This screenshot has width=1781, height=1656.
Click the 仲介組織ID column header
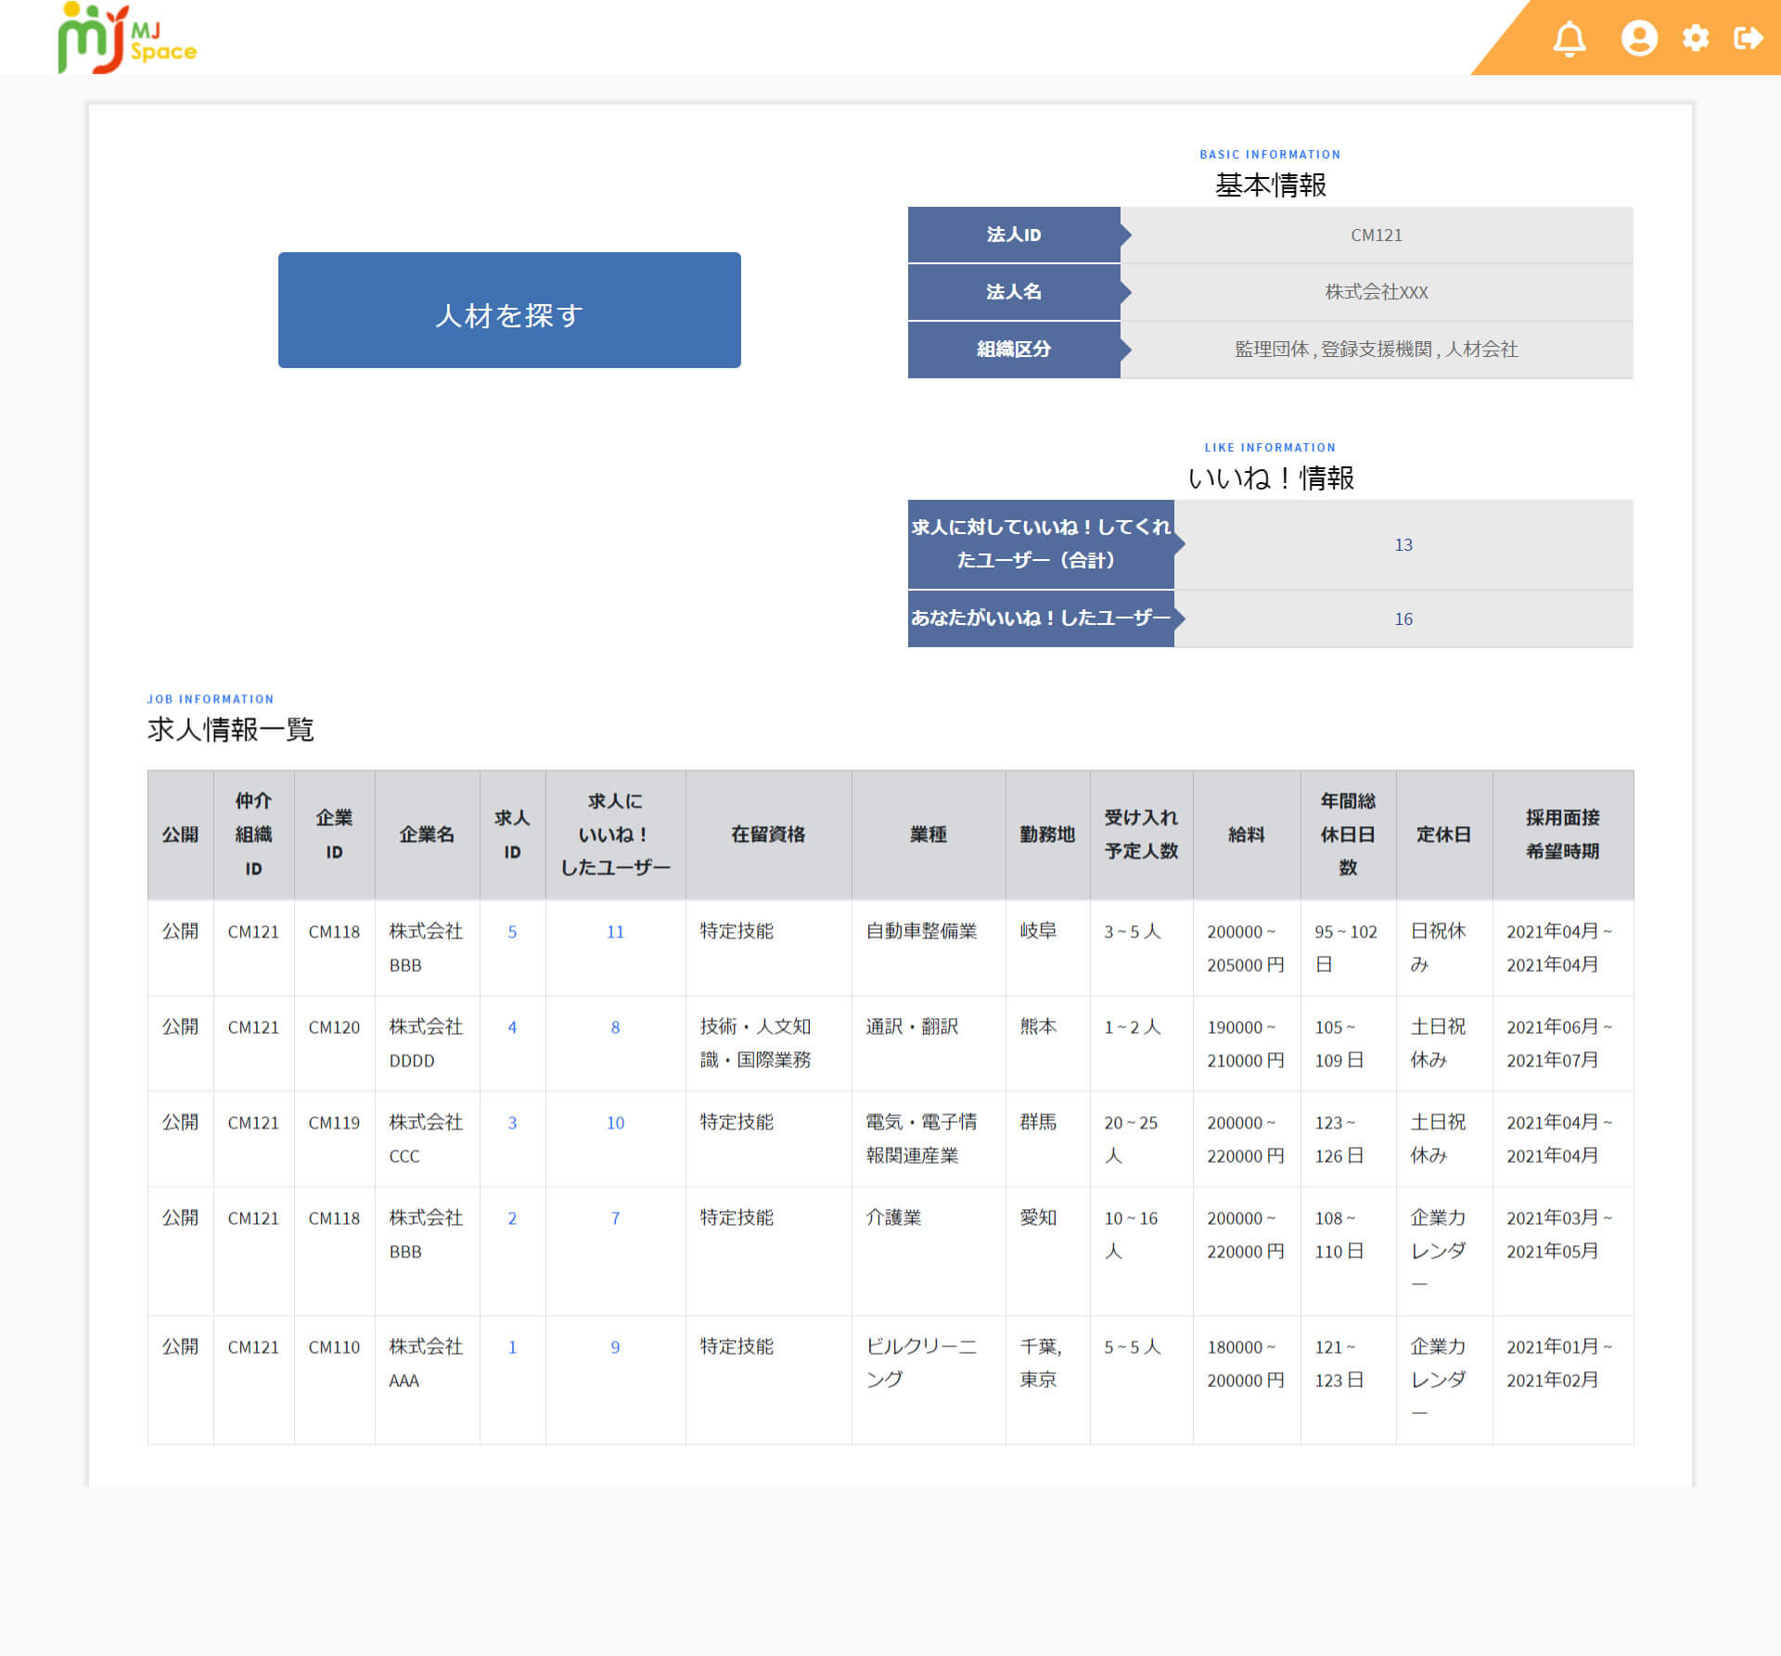pyautogui.click(x=253, y=834)
